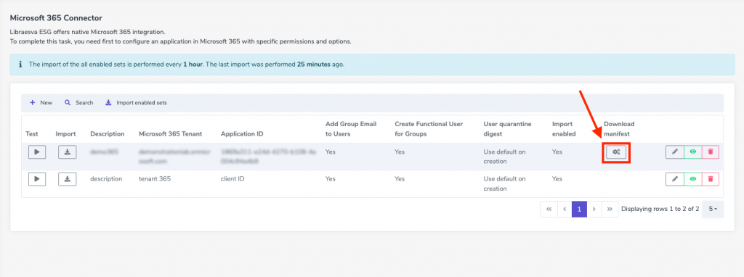Go to the last page
Image resolution: width=744 pixels, height=277 pixels.
[610, 209]
